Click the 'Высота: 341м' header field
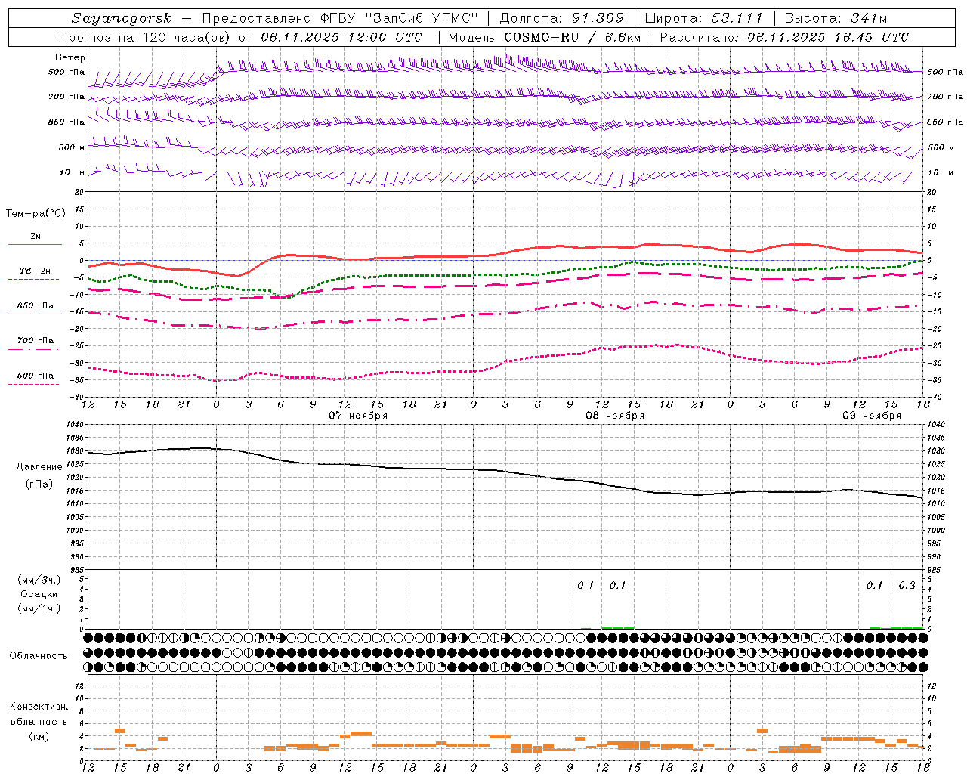967x774 pixels. tap(836, 18)
